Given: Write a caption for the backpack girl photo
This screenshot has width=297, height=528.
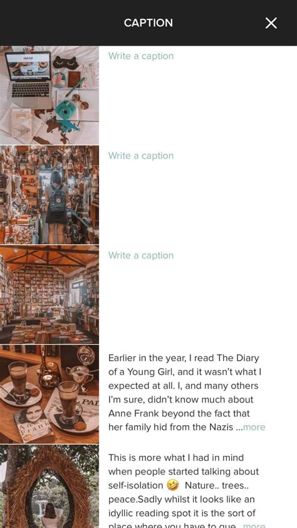Looking at the screenshot, I should coord(141,156).
